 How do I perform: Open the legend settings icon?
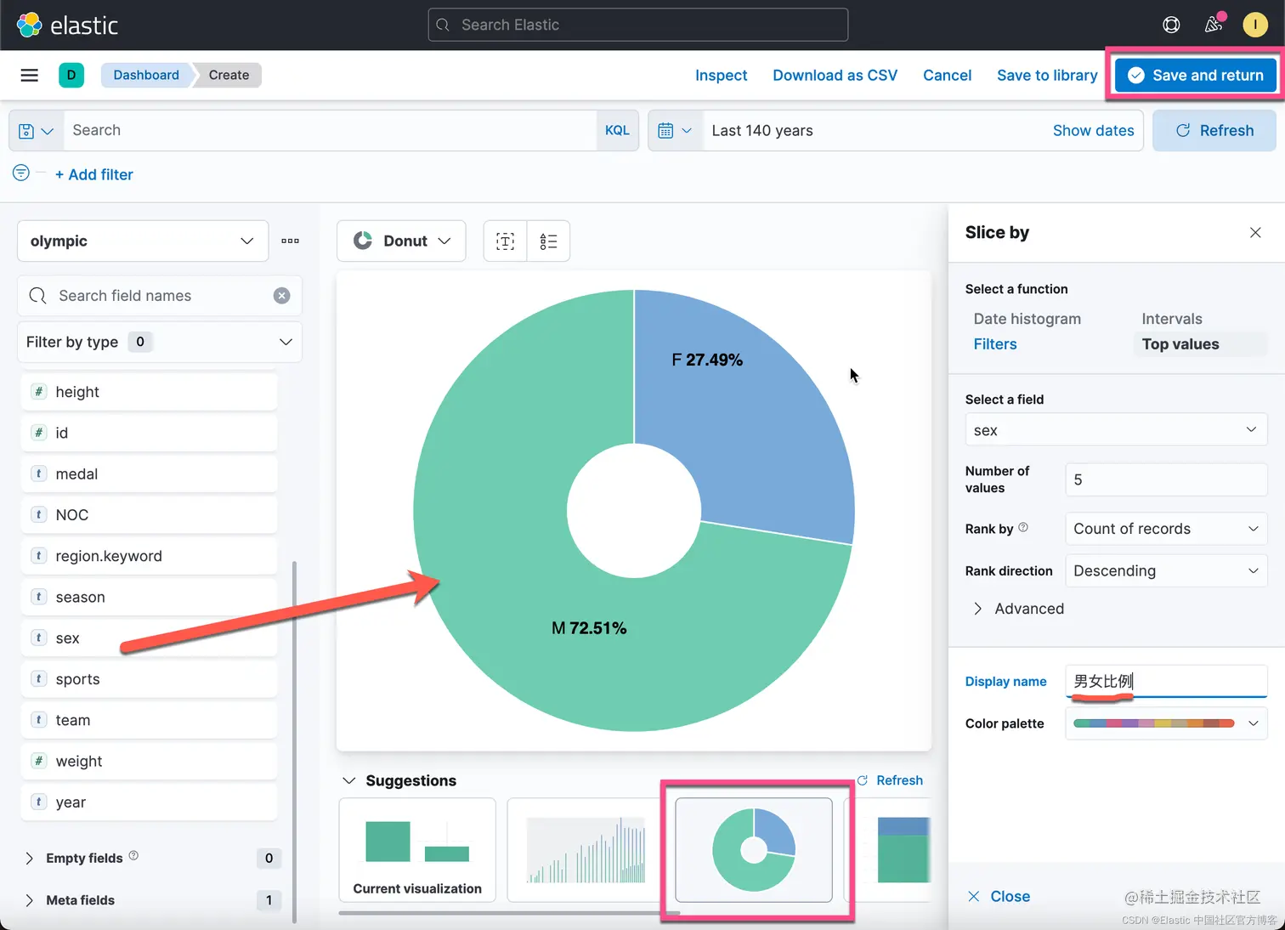click(x=548, y=241)
